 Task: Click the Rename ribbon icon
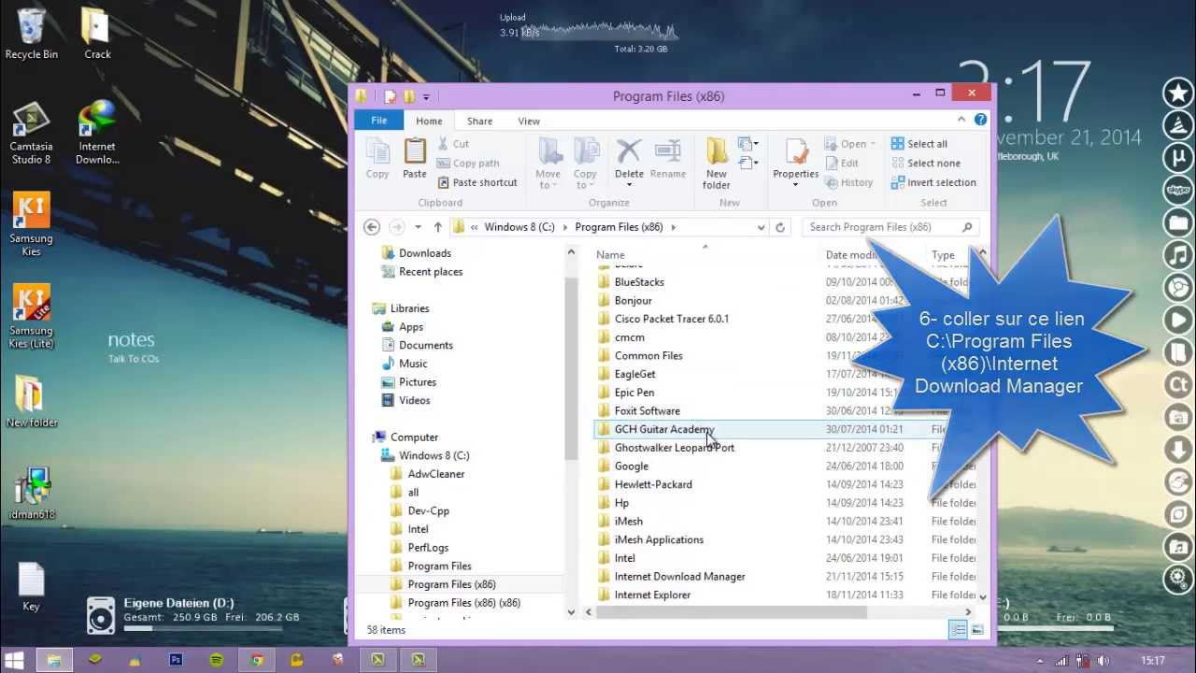pos(668,158)
